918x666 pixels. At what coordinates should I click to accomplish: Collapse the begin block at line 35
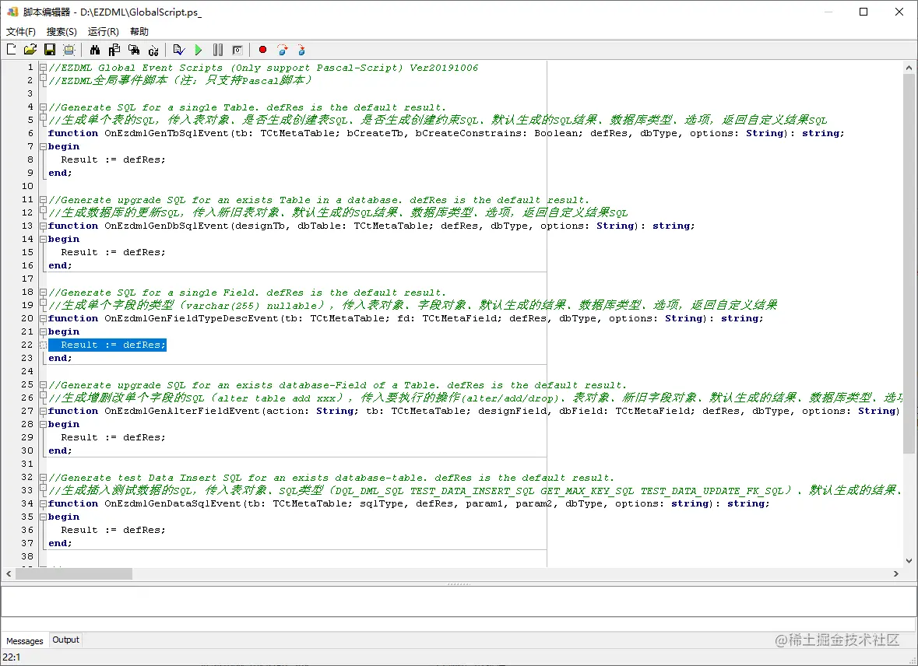click(x=43, y=517)
